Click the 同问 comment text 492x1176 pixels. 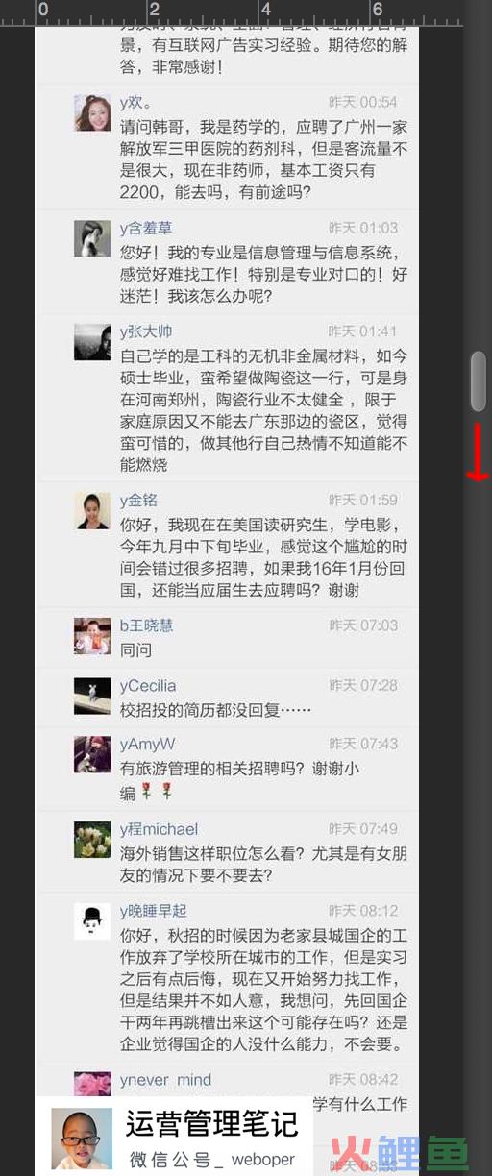[135, 650]
